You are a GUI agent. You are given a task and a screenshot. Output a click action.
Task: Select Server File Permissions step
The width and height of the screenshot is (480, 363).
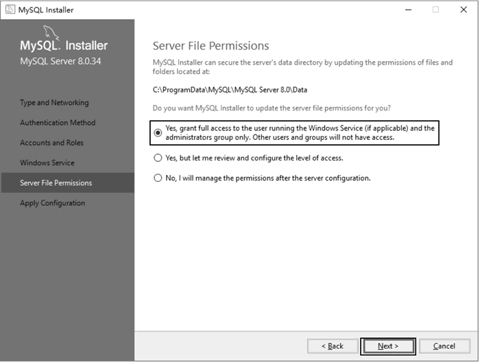tap(68, 183)
